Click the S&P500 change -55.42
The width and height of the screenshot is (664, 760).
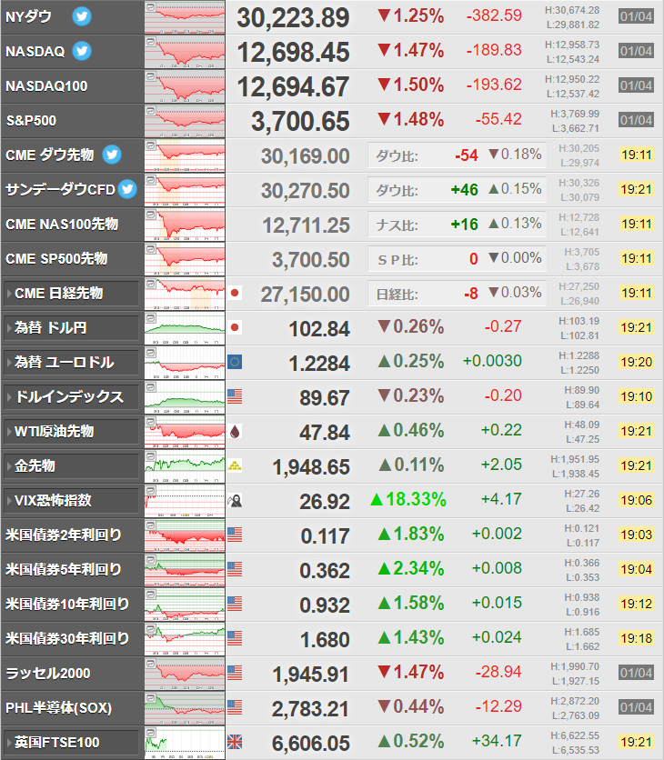coord(498,119)
